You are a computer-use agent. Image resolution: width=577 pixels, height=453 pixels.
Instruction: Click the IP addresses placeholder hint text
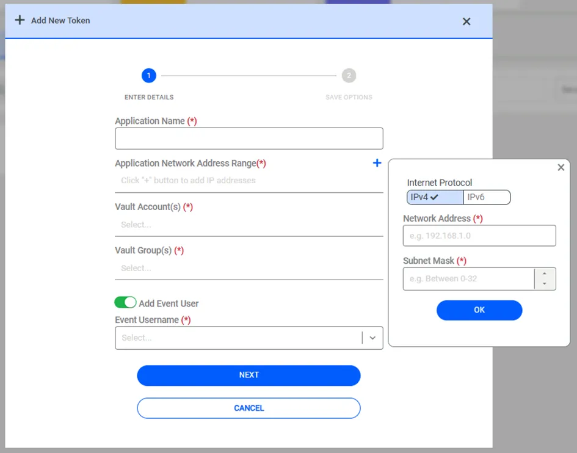coord(188,180)
